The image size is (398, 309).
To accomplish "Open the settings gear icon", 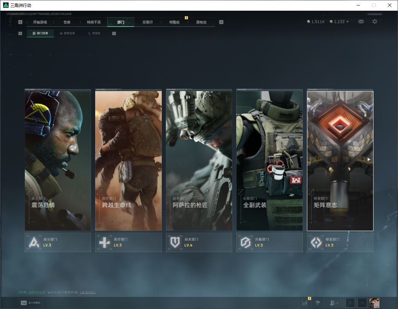I will pyautogui.click(x=375, y=22).
